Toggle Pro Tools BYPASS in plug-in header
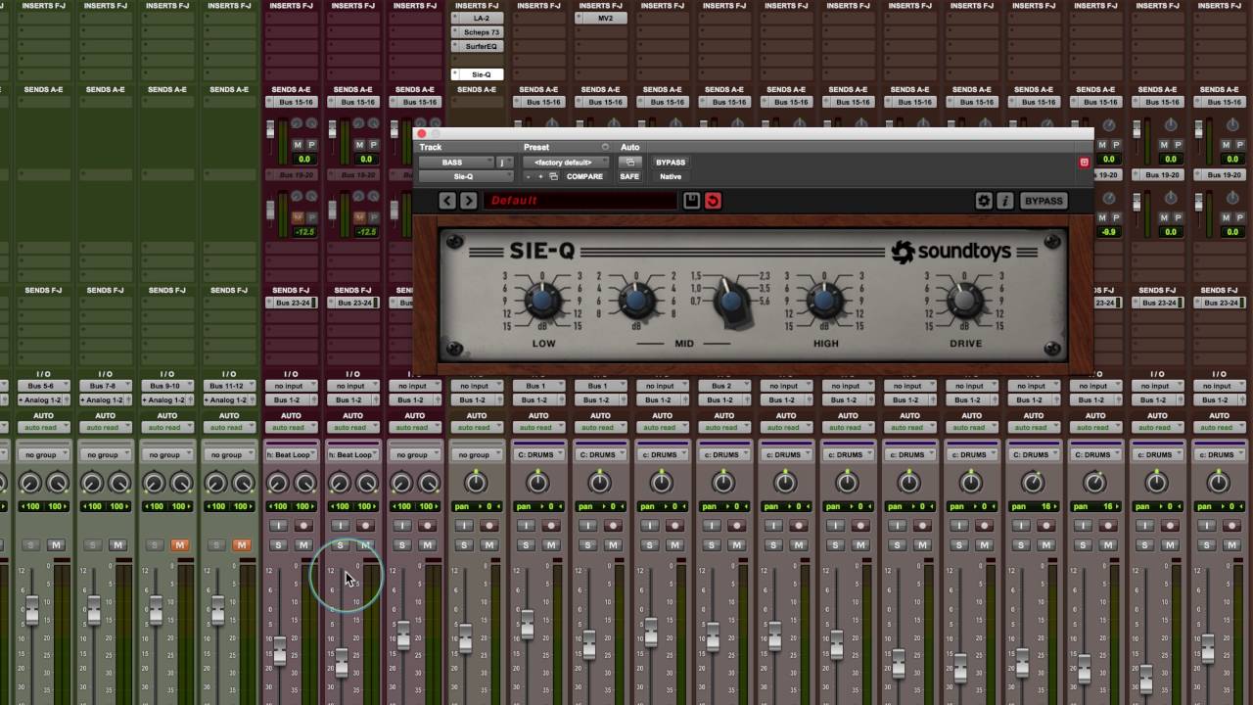This screenshot has width=1253, height=705. [671, 163]
